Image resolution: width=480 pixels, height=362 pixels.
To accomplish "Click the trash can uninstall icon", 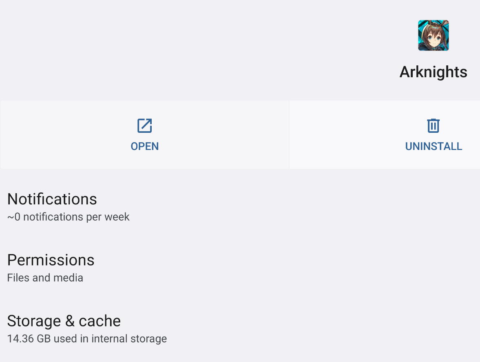I will 434,125.
